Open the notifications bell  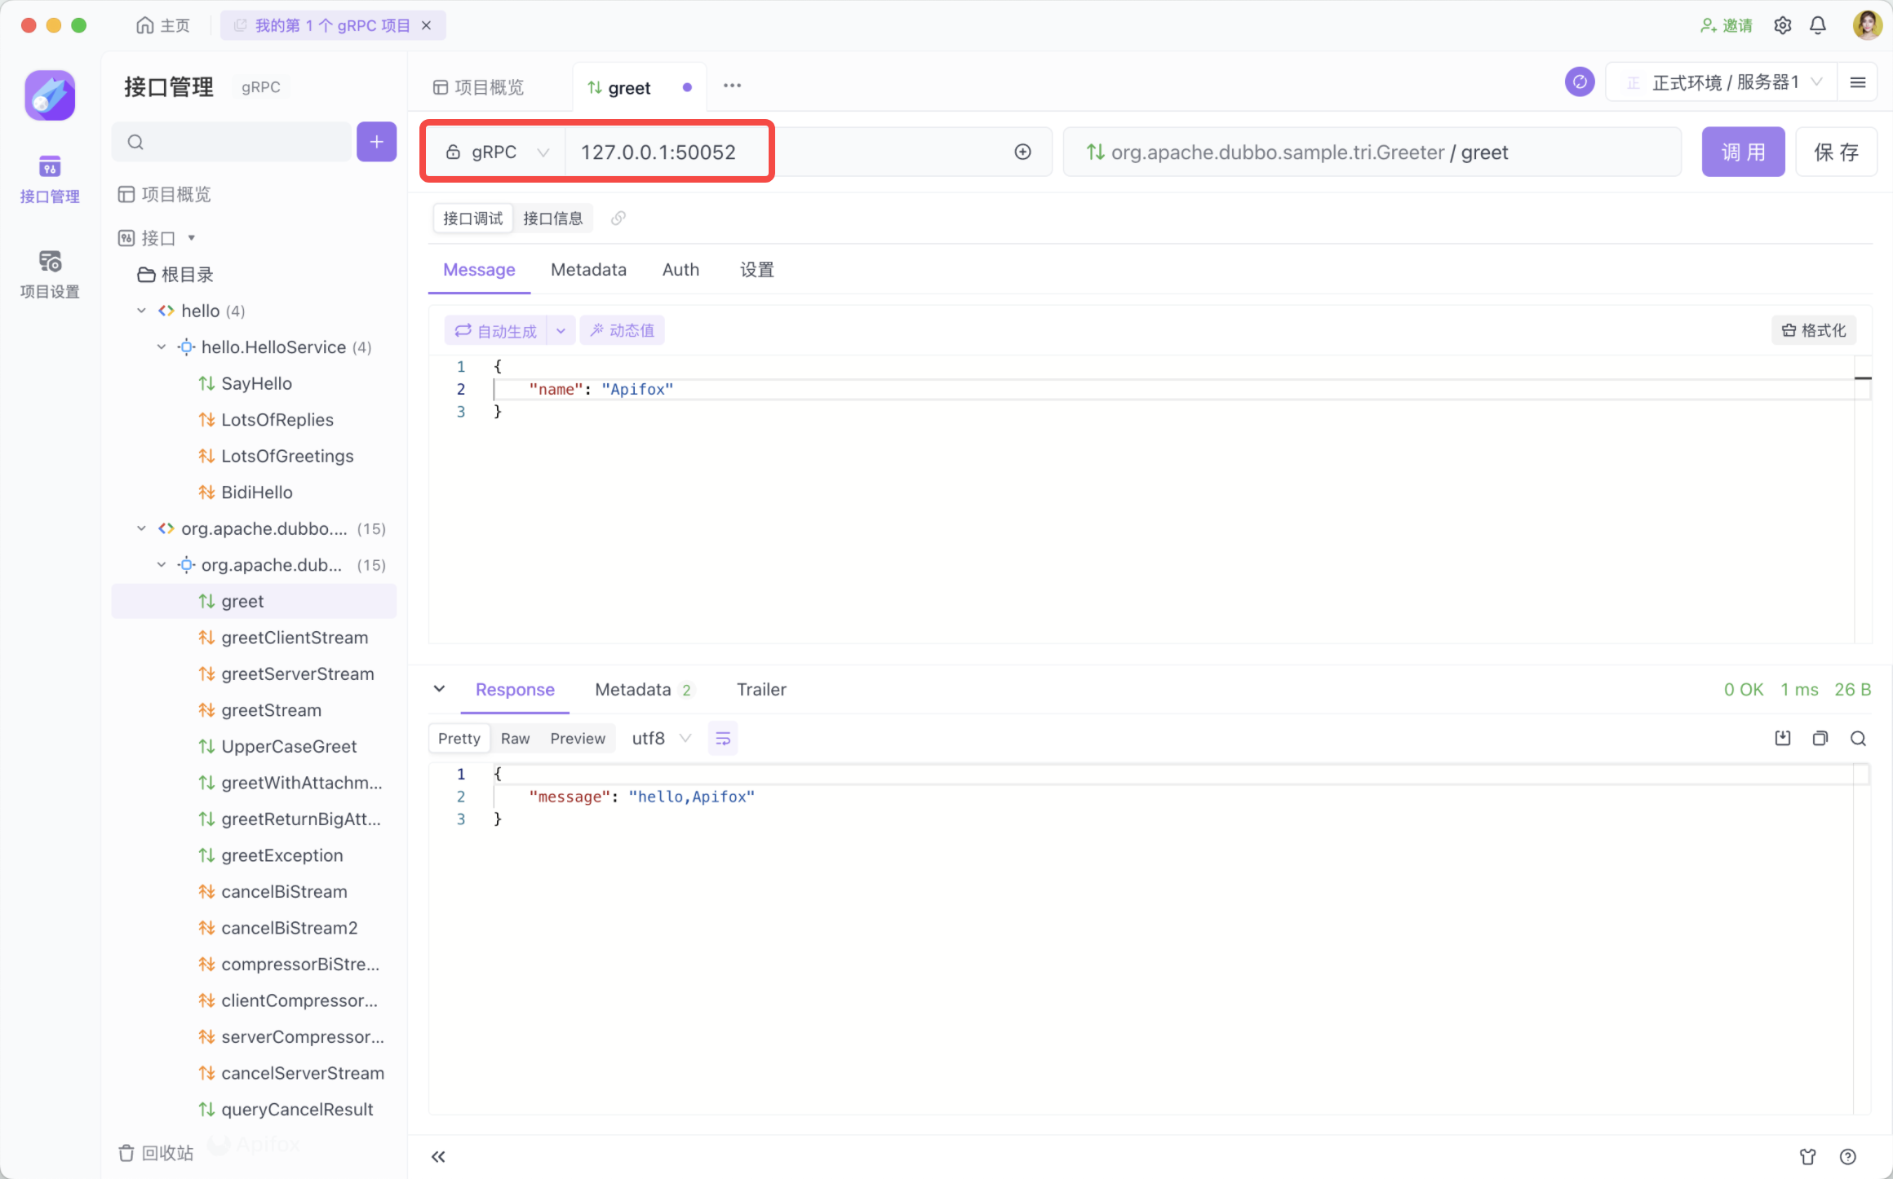point(1818,25)
